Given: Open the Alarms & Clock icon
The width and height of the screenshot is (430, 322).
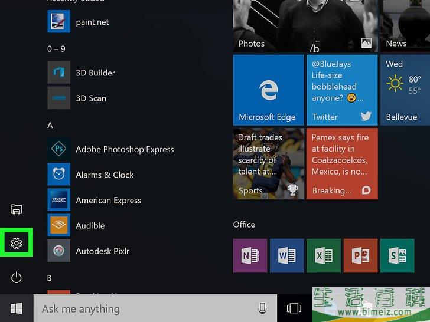Looking at the screenshot, I should pyautogui.click(x=58, y=174).
